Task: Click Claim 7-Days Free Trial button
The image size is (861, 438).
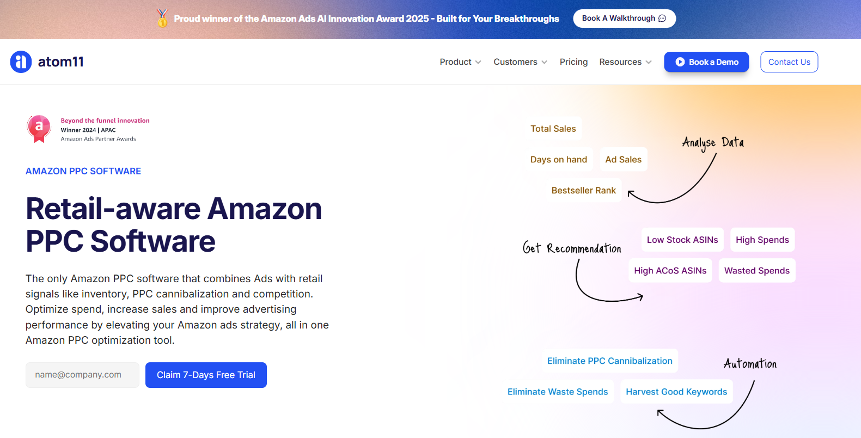Action: (206, 375)
